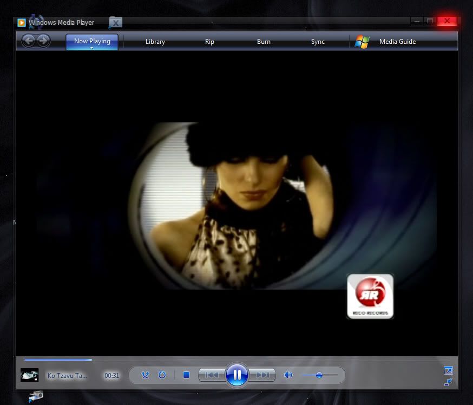
Task: Switch to compact mode
Action: tap(448, 382)
